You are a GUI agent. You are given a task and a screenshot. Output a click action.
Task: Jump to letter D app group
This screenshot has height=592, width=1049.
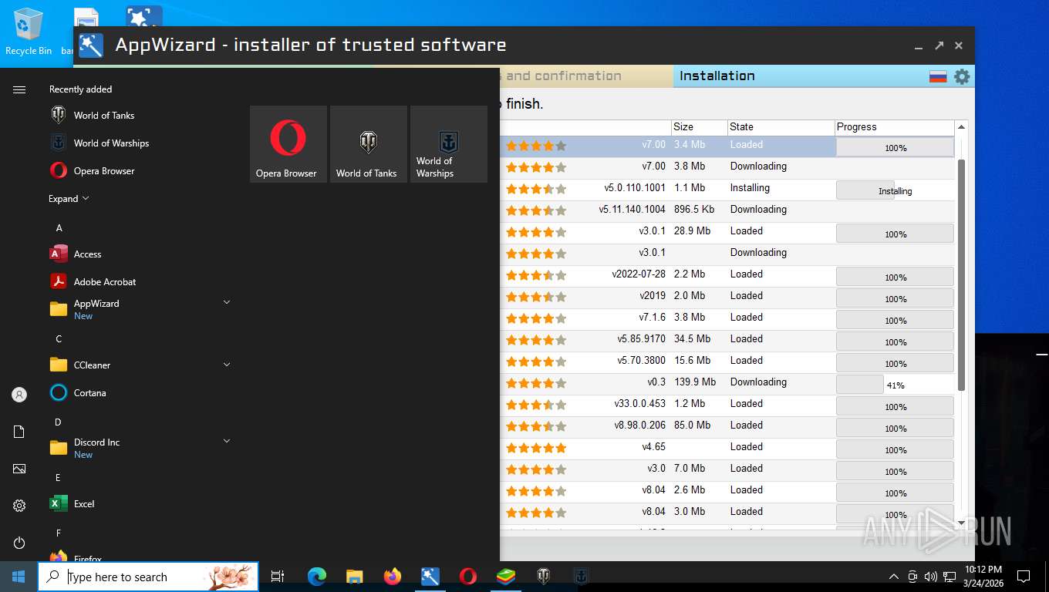(x=58, y=422)
